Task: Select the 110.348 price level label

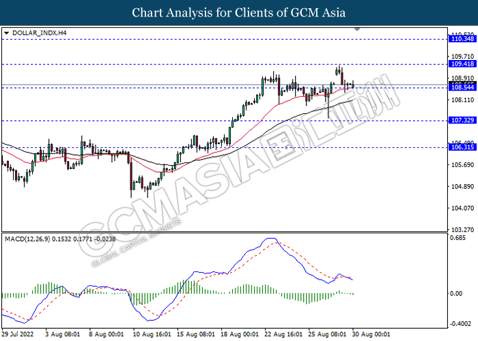Action: pos(462,39)
